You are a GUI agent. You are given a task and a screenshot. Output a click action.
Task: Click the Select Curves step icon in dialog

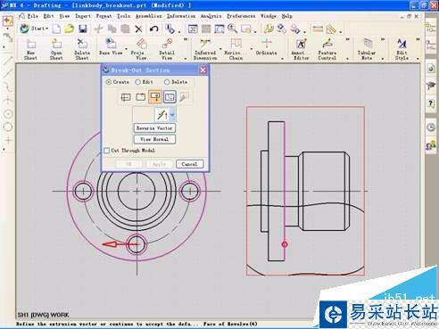point(170,96)
